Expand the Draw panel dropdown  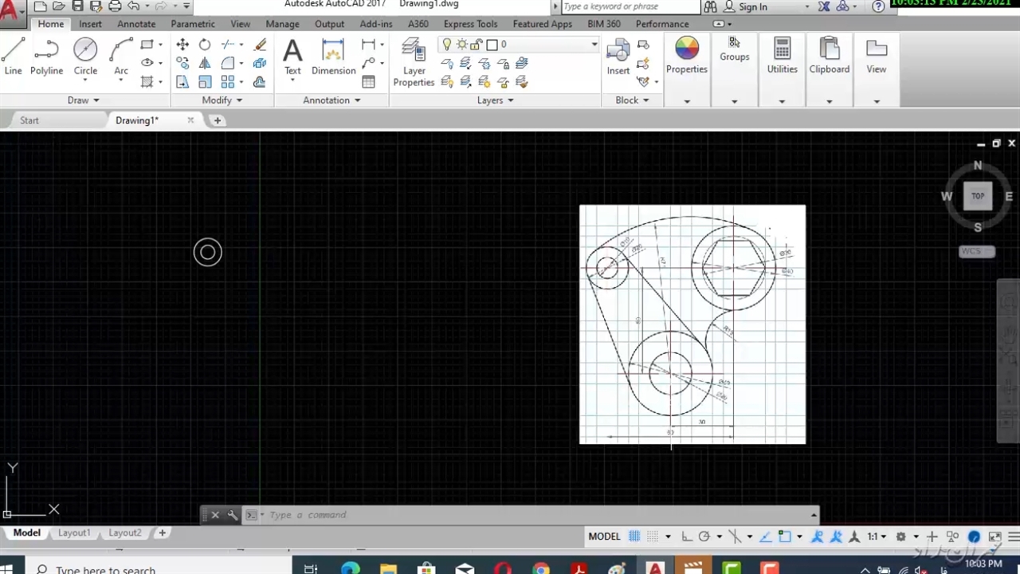84,100
